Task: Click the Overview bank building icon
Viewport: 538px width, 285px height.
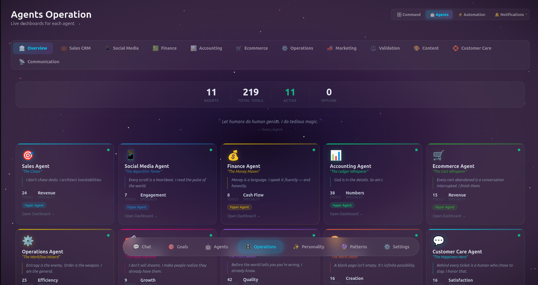Action: pyautogui.click(x=22, y=48)
